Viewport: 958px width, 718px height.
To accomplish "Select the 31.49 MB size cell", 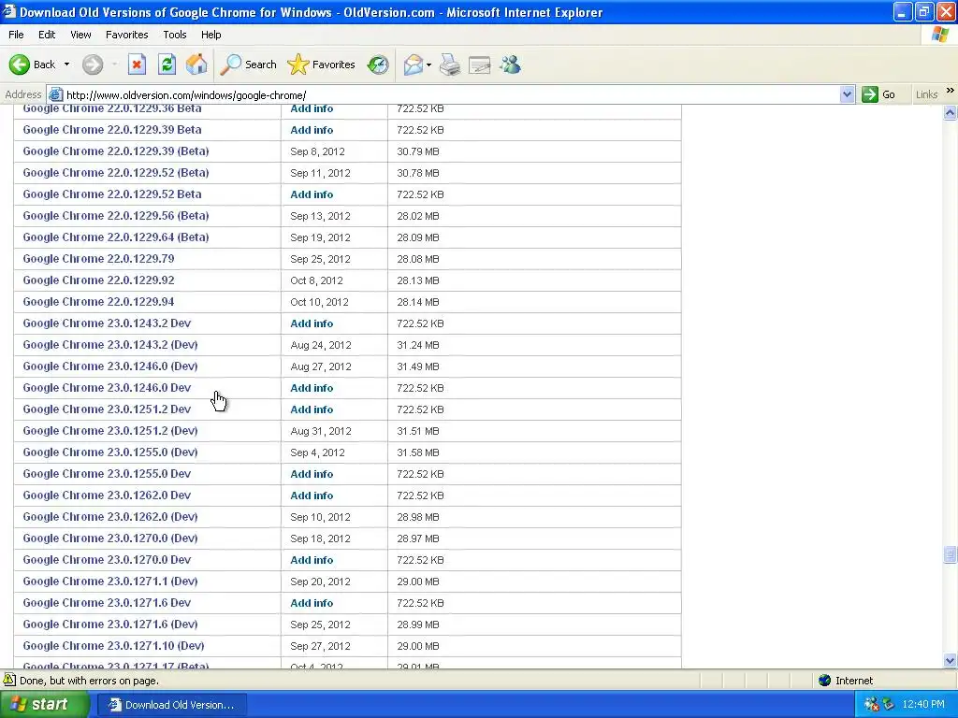I will (418, 366).
